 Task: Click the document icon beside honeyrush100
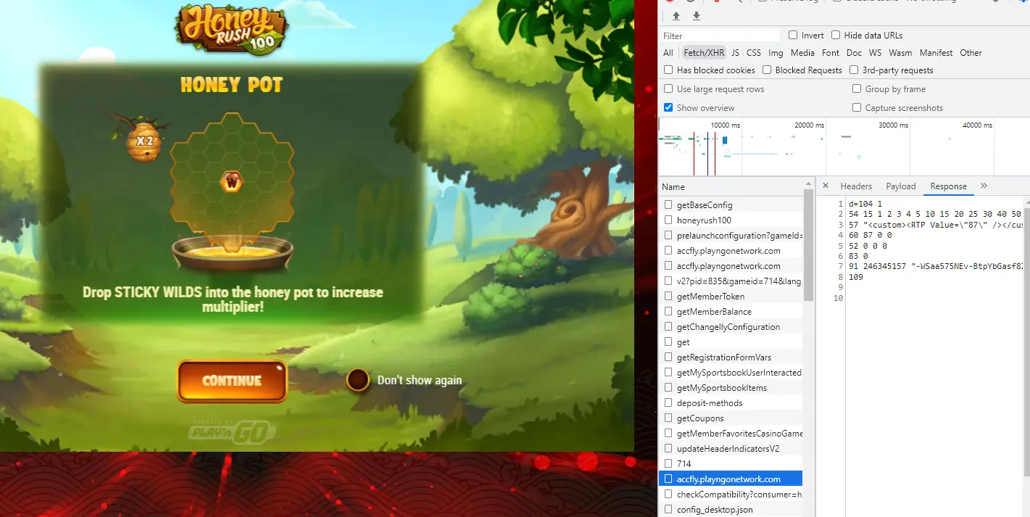tap(668, 220)
